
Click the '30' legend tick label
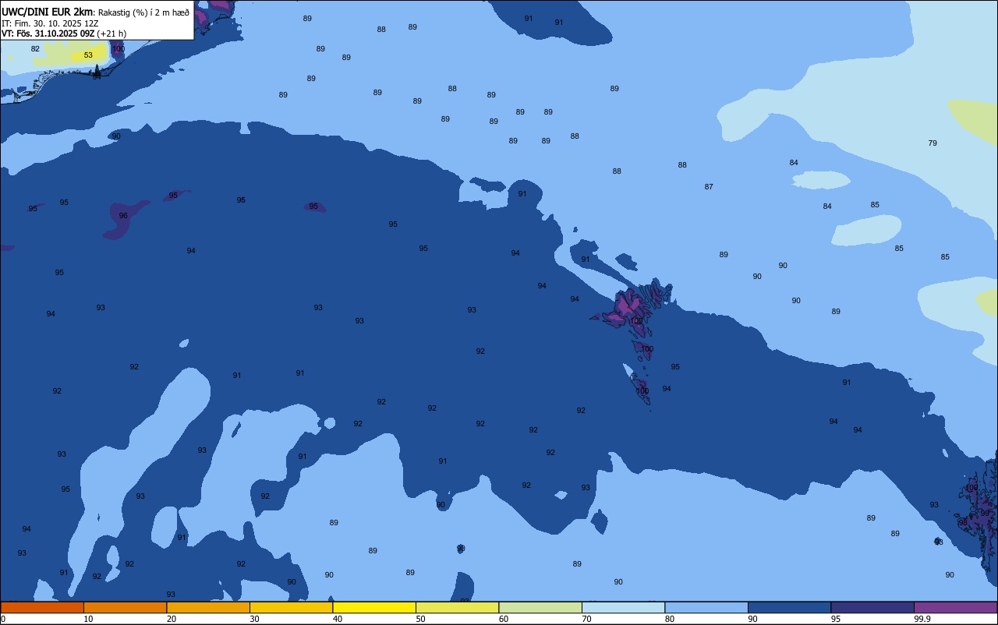(255, 619)
